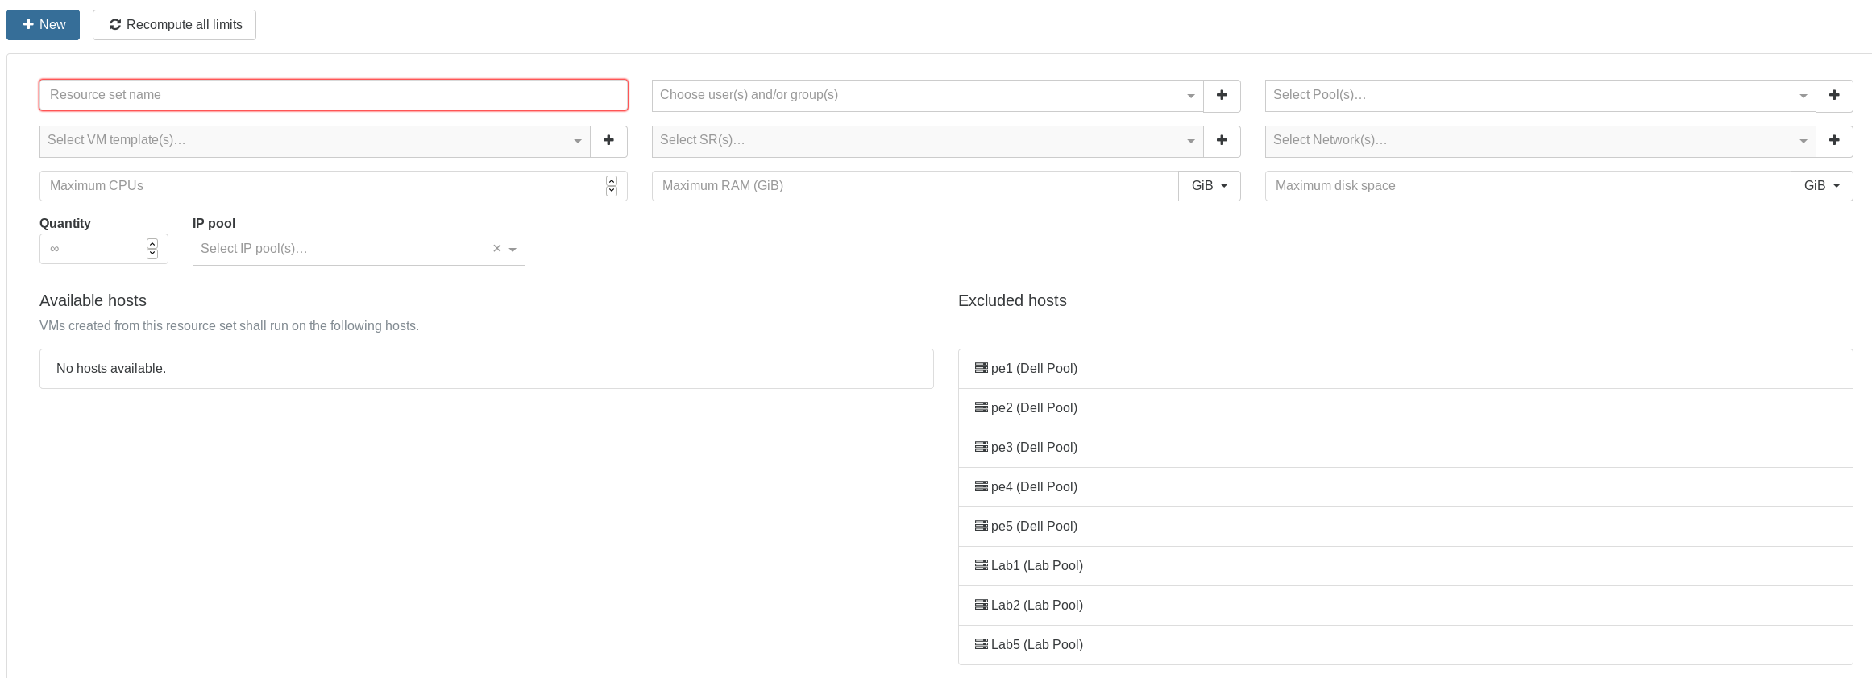
Task: Click the server icon next to pe1
Action: [x=981, y=368]
